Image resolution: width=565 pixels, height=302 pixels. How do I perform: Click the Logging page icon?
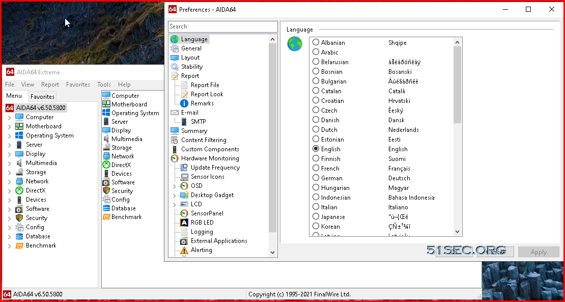click(184, 232)
